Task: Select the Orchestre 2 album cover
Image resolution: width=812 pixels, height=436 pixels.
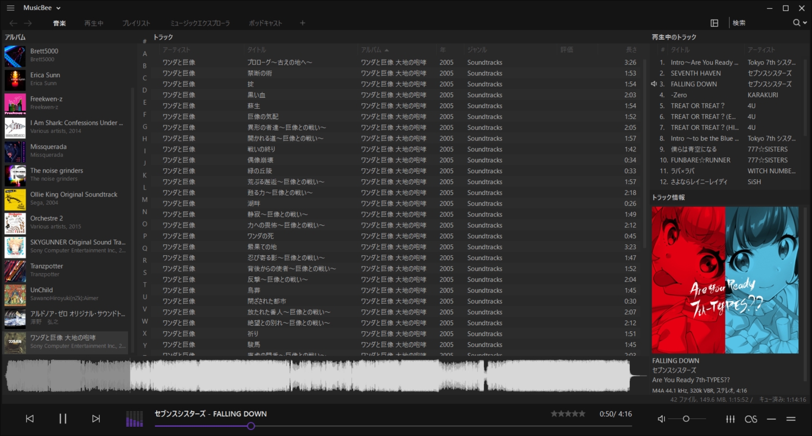Action: (15, 223)
